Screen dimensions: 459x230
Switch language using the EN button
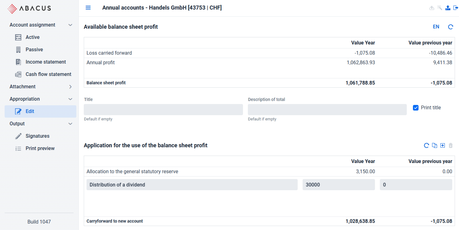point(436,27)
